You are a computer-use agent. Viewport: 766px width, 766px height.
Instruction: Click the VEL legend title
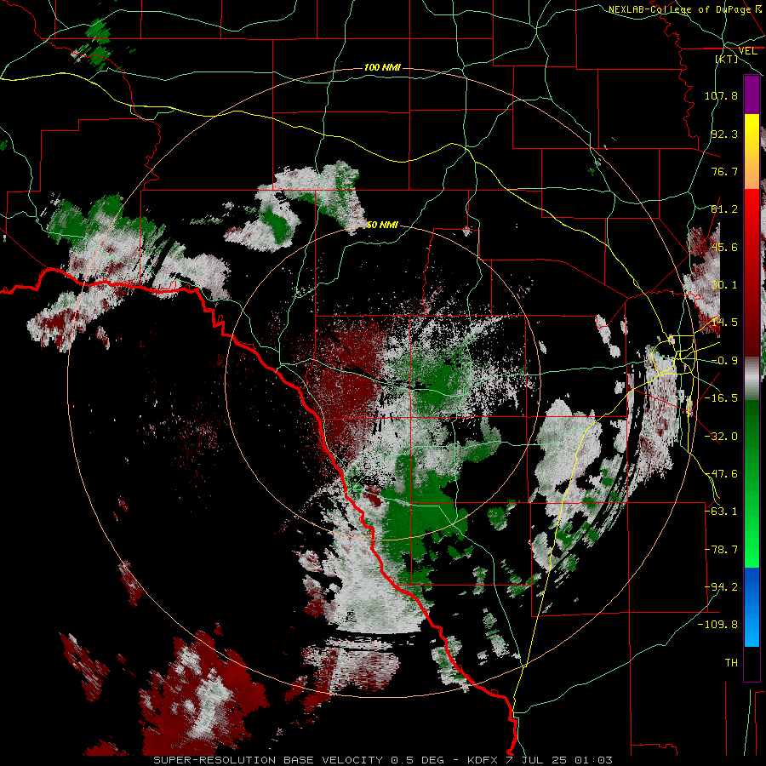pyautogui.click(x=747, y=51)
